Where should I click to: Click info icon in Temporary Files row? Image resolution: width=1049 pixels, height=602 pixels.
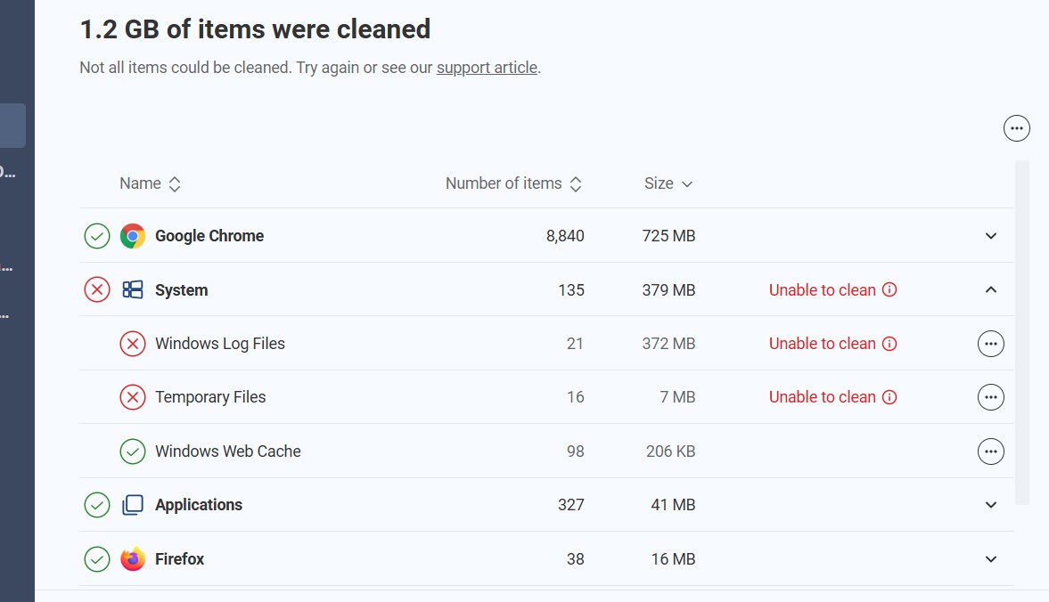[x=889, y=397]
